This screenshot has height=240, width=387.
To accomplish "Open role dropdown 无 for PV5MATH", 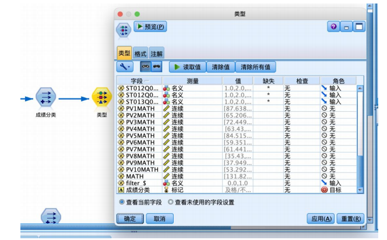I will coord(338,136).
